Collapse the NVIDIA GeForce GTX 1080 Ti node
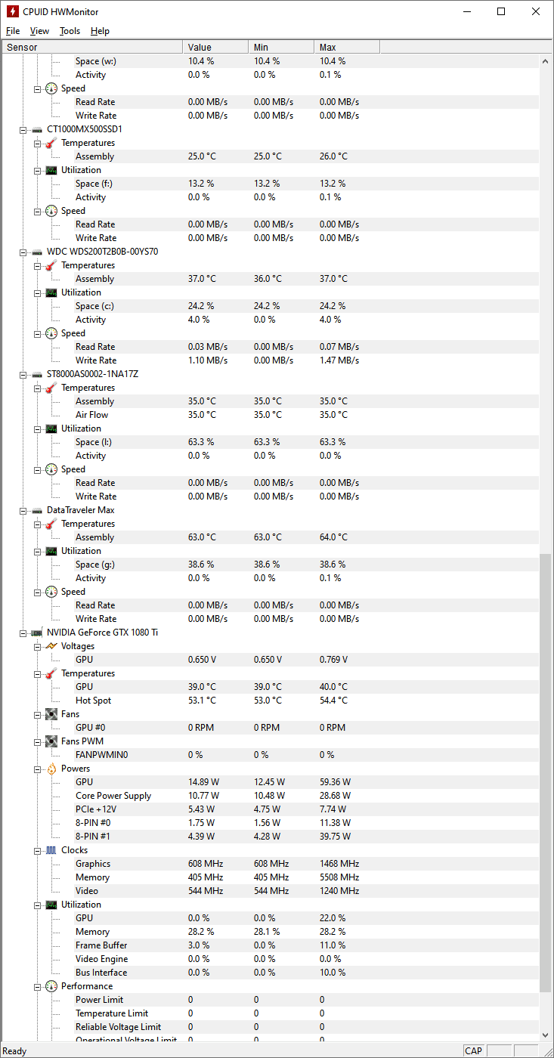This screenshot has width=554, height=1058. (x=23, y=633)
